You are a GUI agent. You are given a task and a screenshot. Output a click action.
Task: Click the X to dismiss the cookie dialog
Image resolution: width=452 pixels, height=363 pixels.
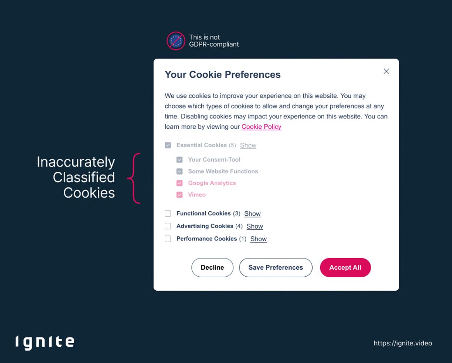386,71
